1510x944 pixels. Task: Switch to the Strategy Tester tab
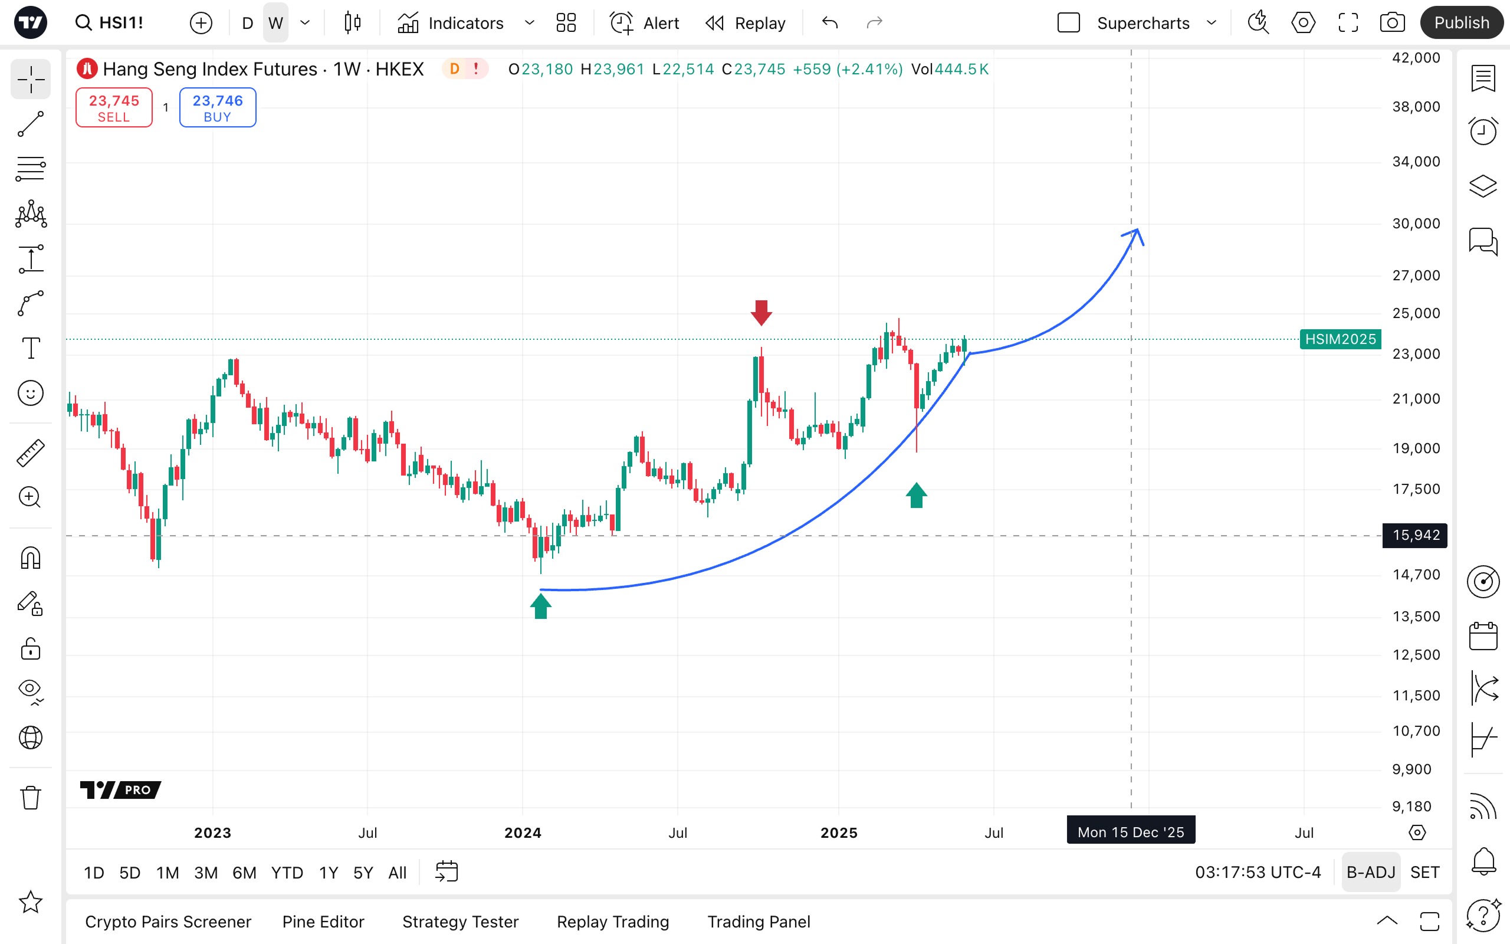point(460,922)
